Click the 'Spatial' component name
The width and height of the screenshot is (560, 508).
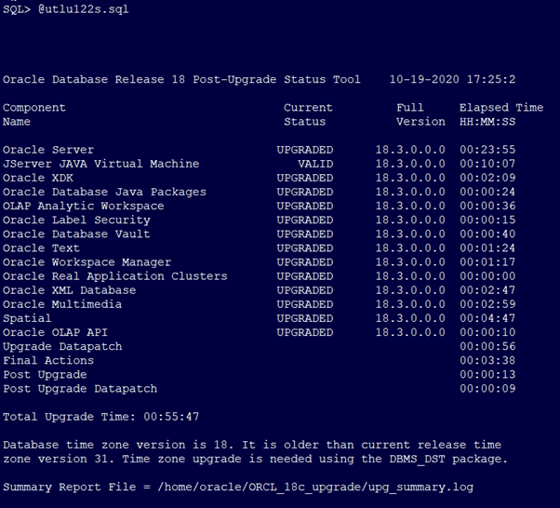click(27, 318)
